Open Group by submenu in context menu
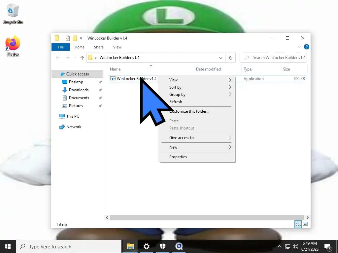This screenshot has height=253, width=338. point(196,95)
